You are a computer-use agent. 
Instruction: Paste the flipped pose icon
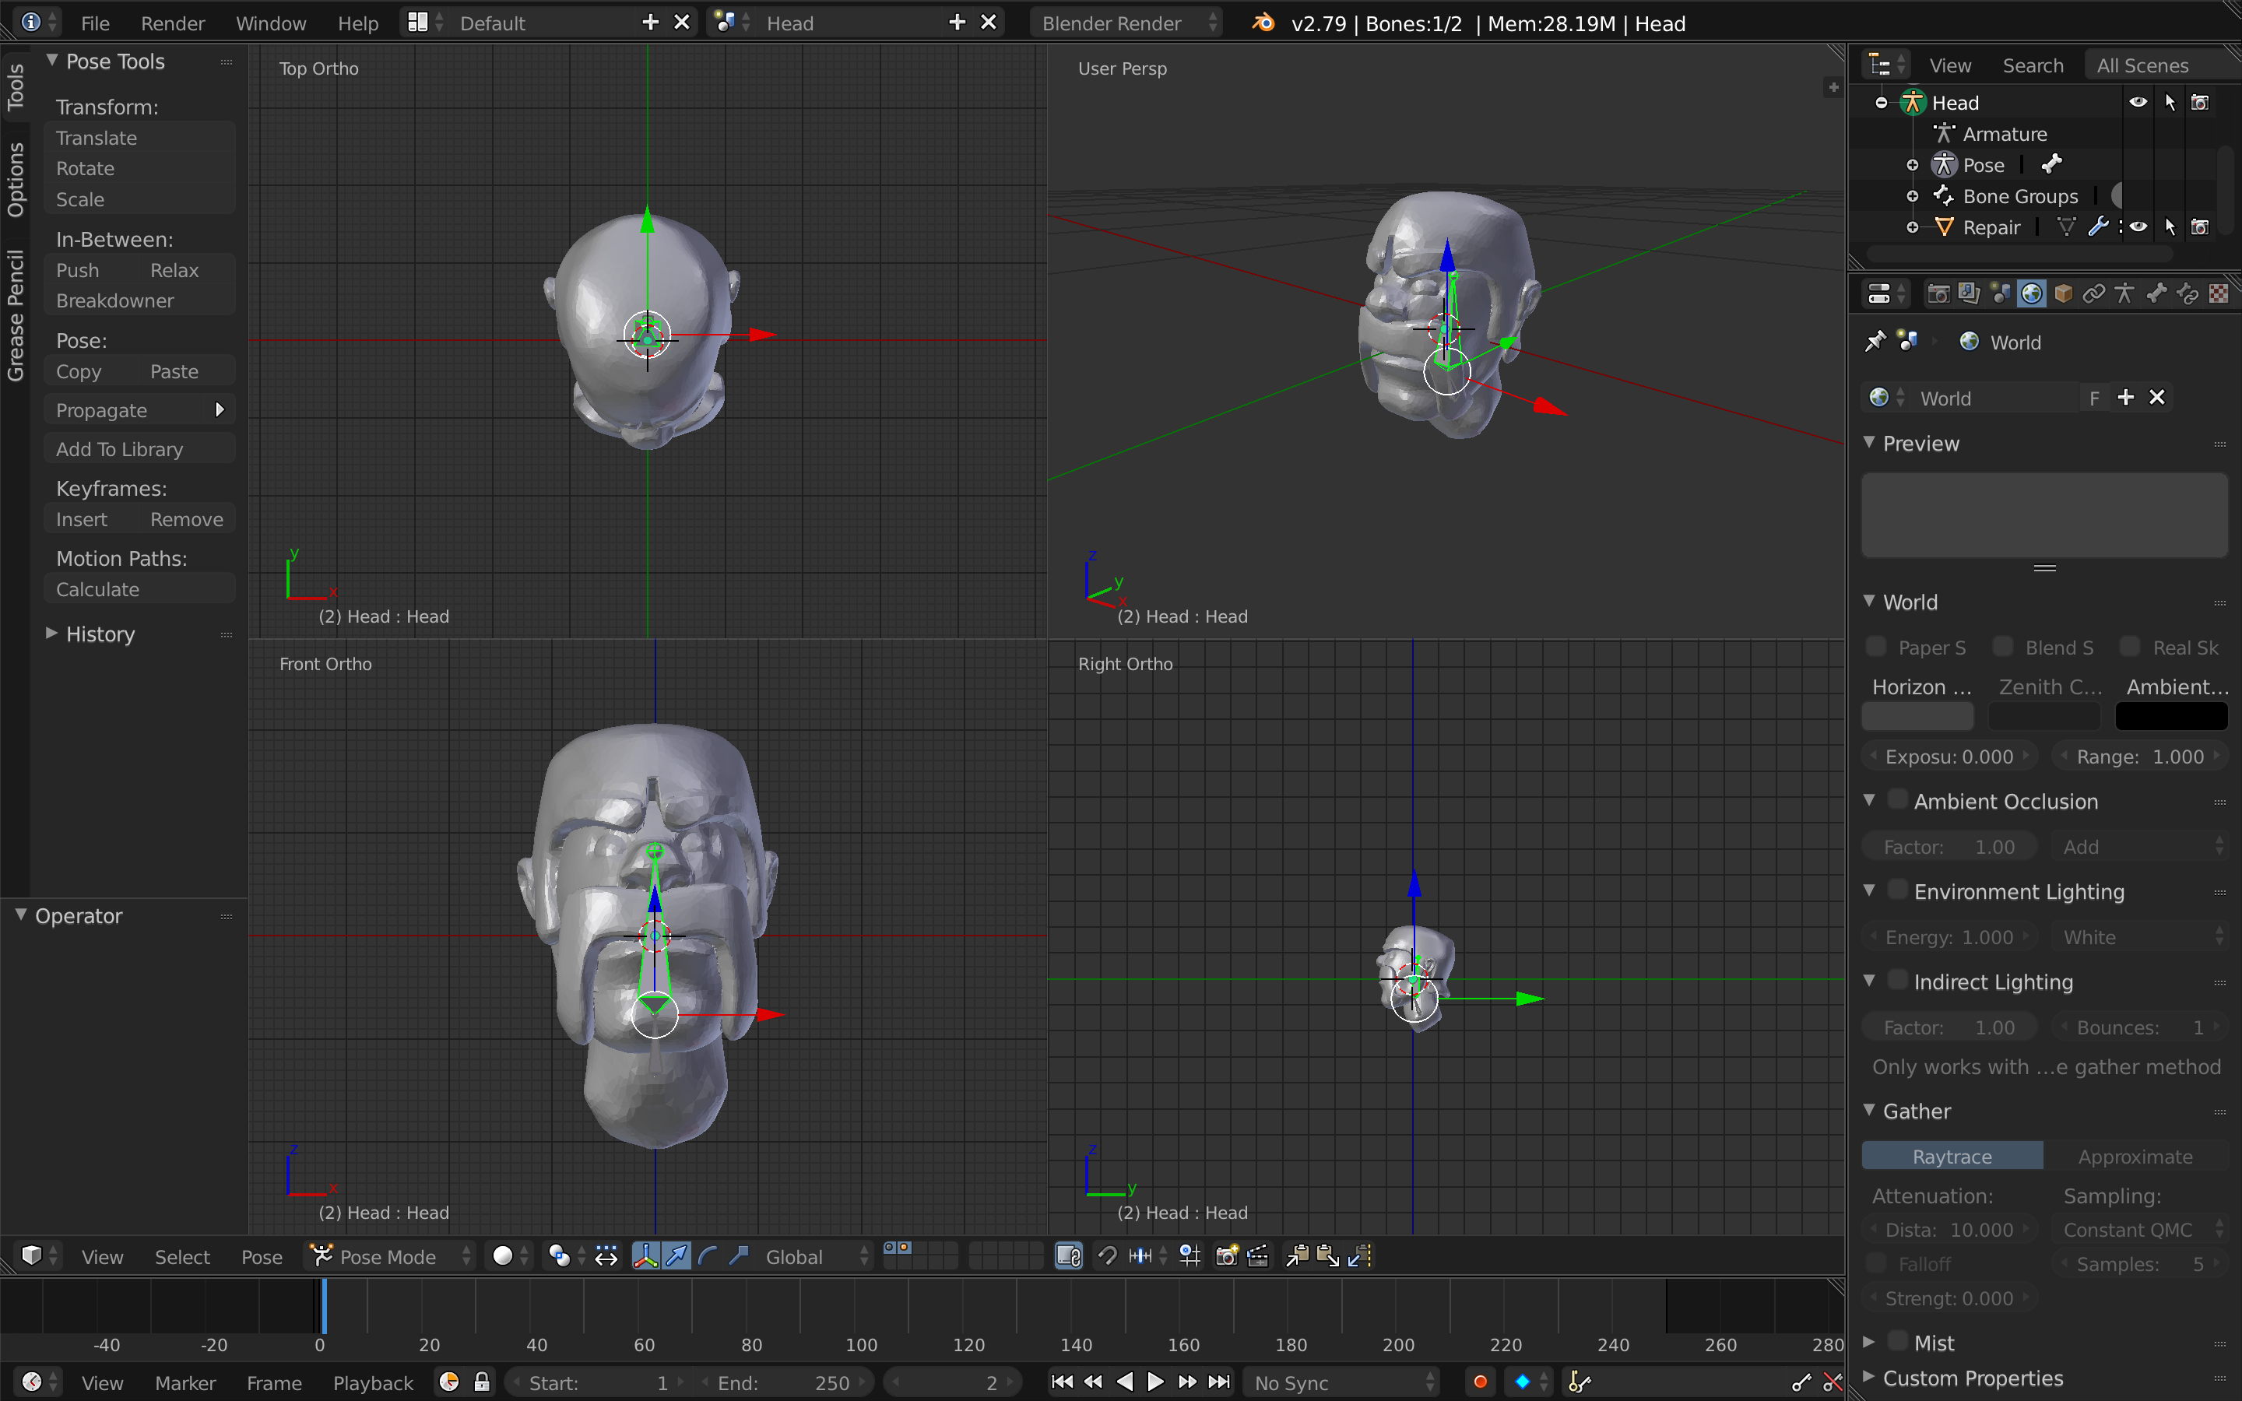click(x=1360, y=1256)
